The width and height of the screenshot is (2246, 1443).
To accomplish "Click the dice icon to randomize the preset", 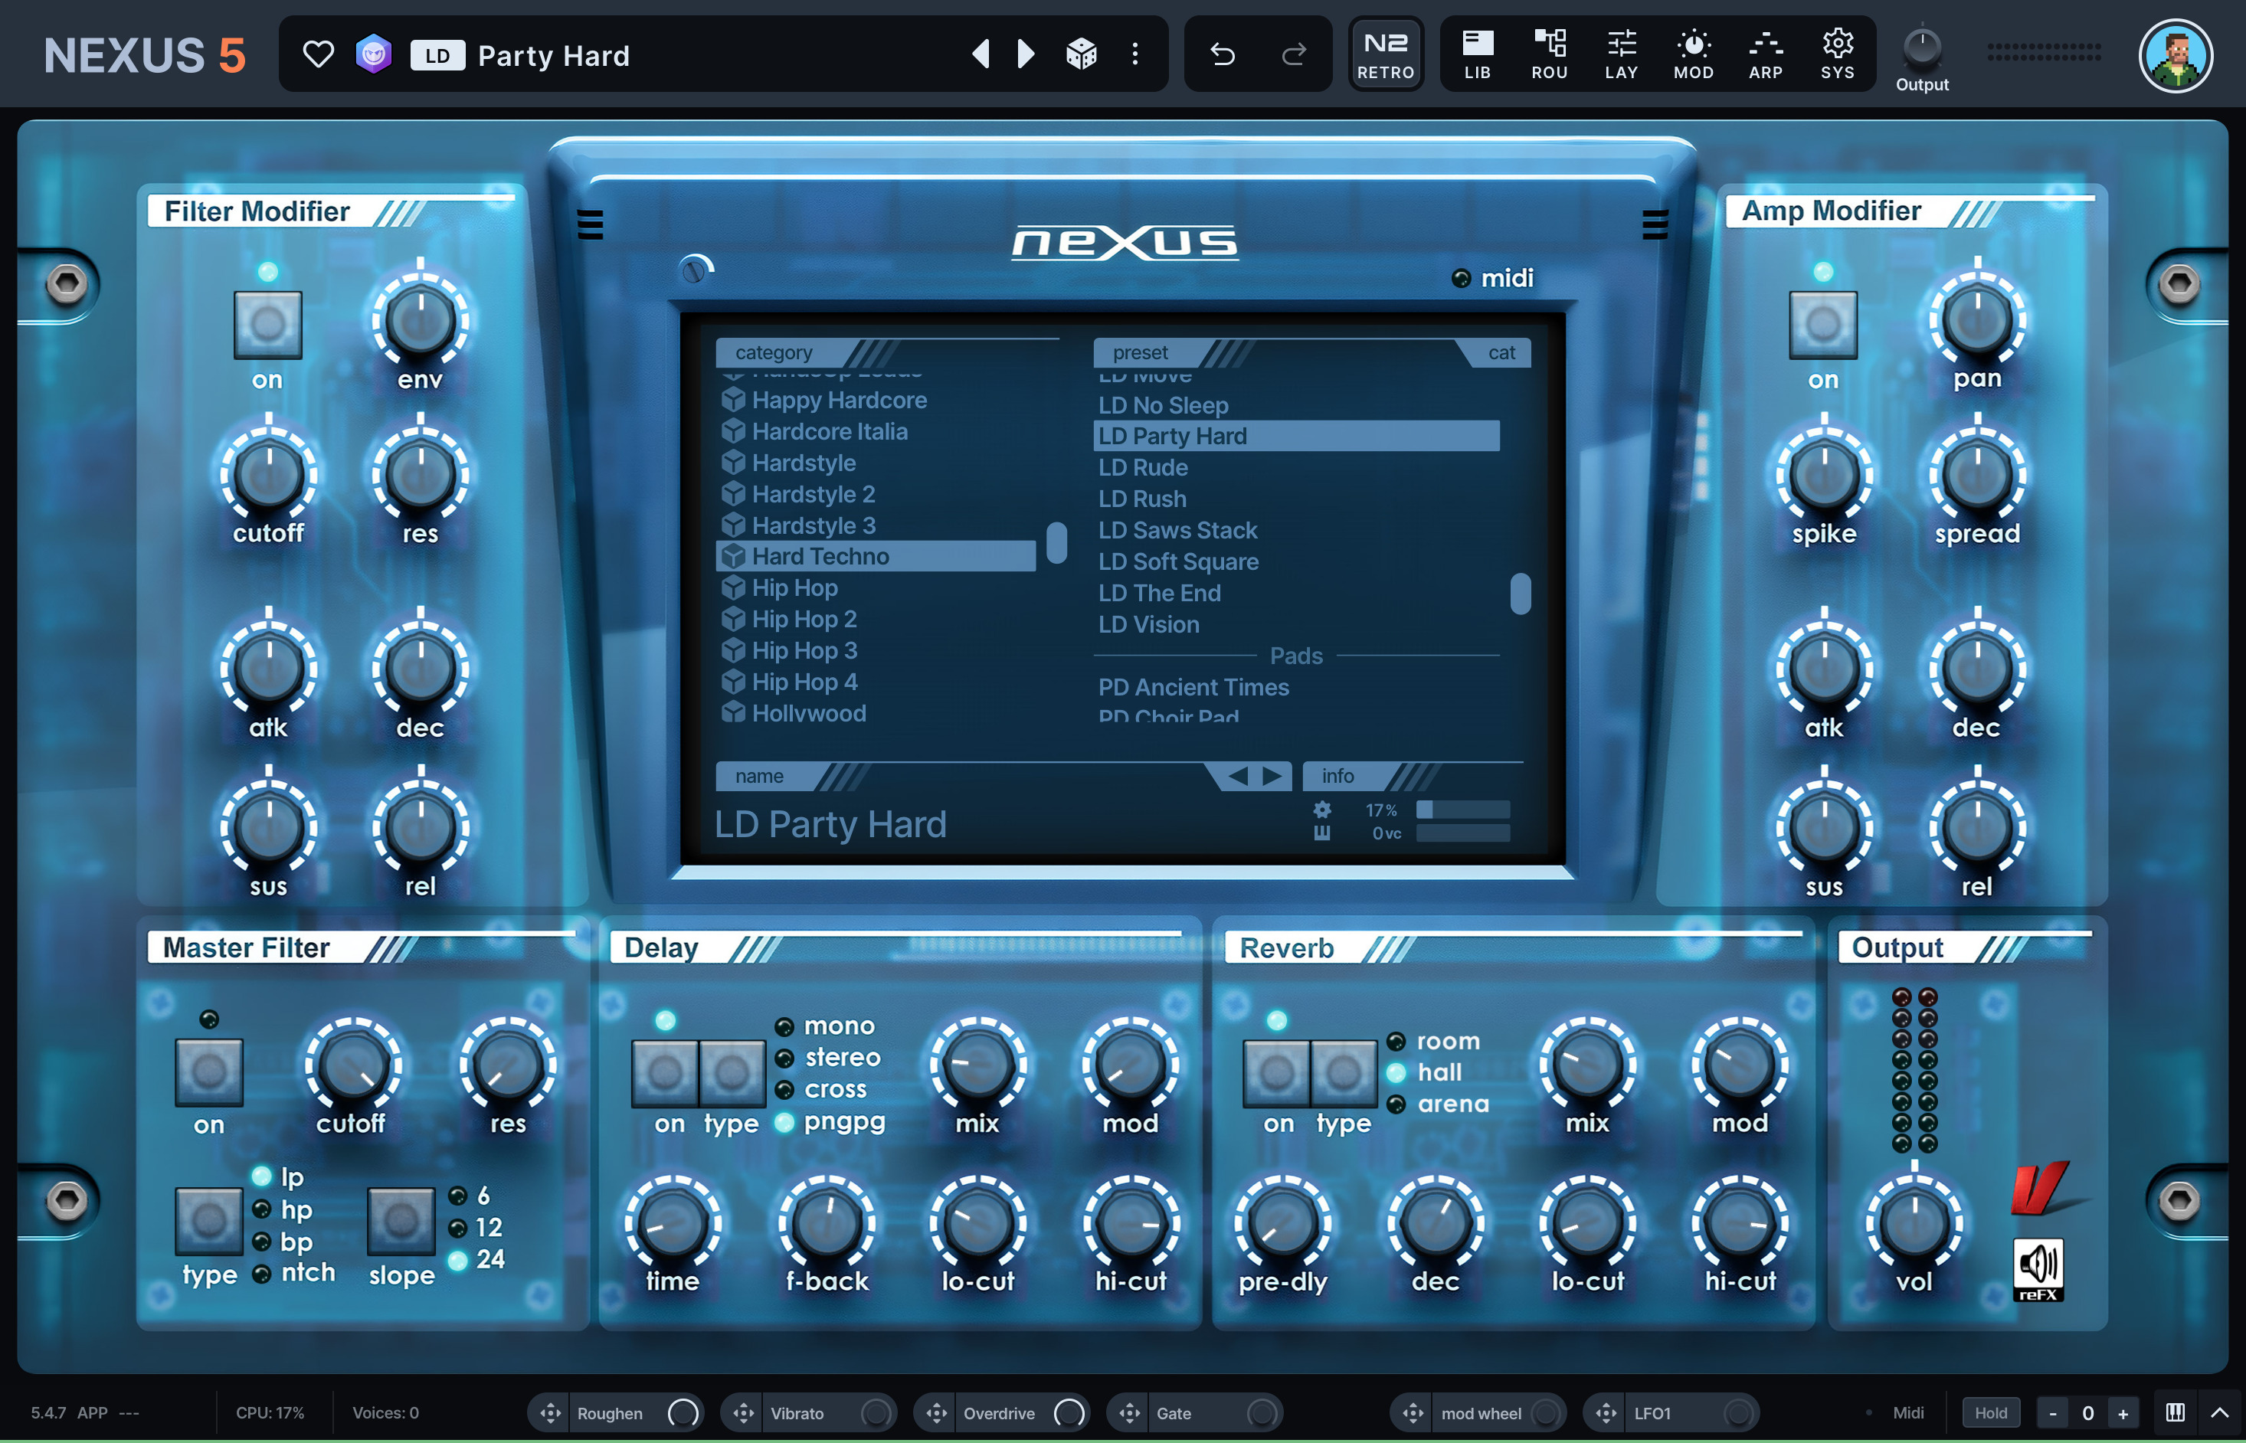I will point(1082,54).
